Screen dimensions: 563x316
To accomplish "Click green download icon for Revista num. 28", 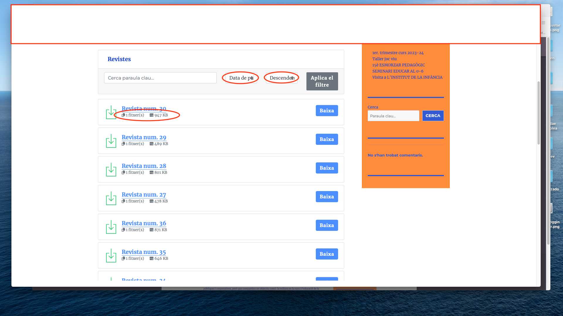I will point(111,170).
